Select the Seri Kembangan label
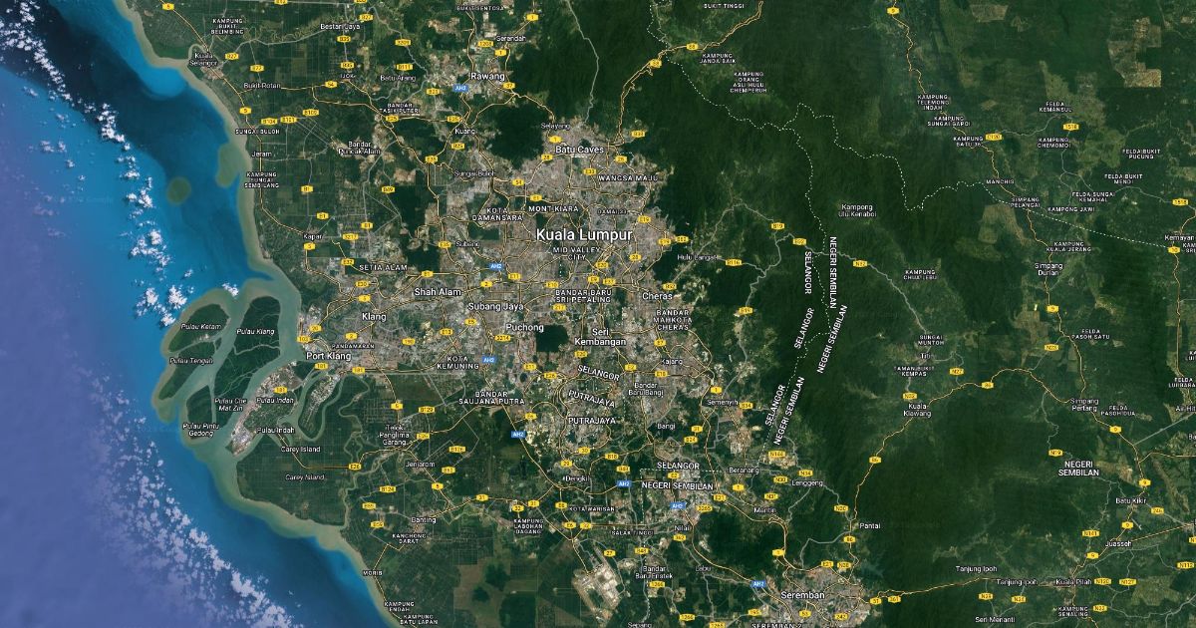1196x628 pixels. (x=601, y=337)
